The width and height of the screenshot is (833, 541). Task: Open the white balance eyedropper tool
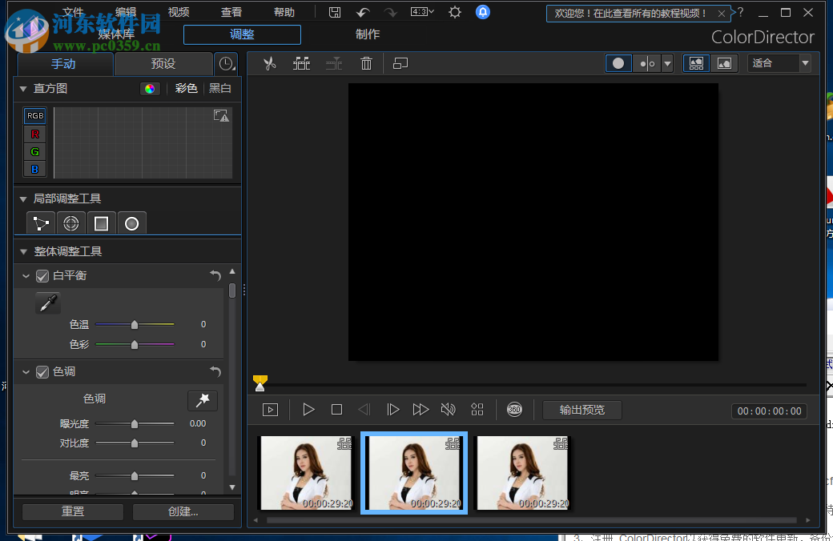click(x=46, y=303)
